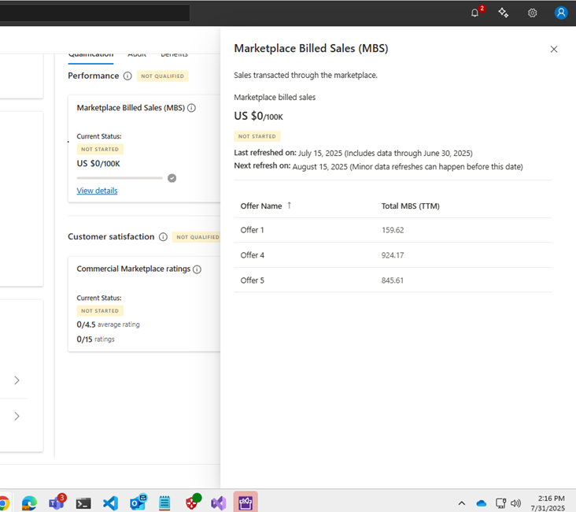Open Outlook from the taskbar
This screenshot has width=576, height=512.
(x=138, y=503)
